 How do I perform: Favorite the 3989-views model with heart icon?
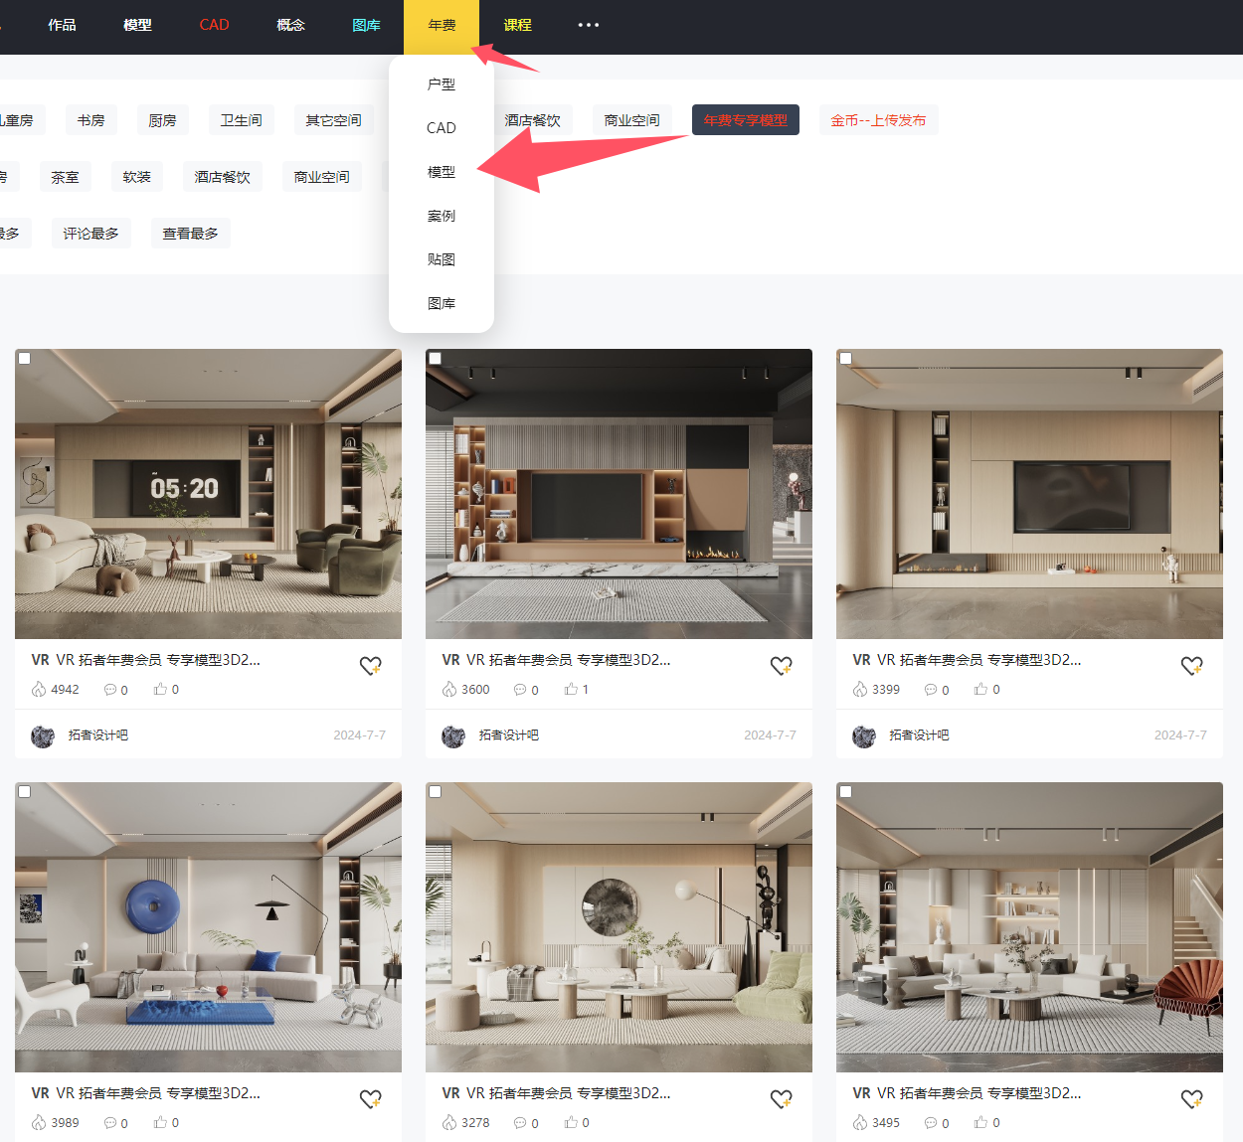(370, 1099)
